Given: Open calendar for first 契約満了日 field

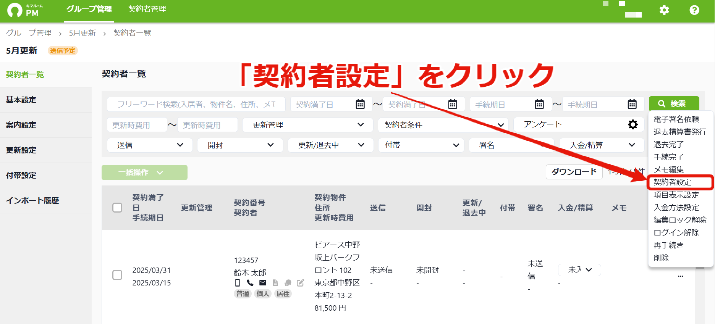Looking at the screenshot, I should click(360, 104).
